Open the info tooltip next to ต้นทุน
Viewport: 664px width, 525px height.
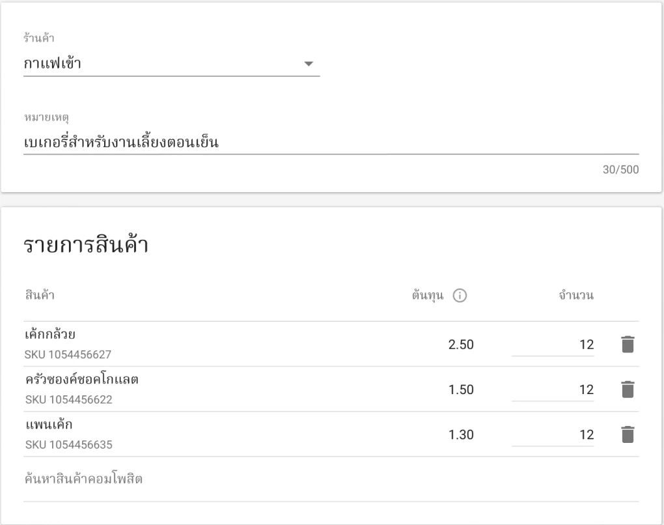click(x=460, y=295)
